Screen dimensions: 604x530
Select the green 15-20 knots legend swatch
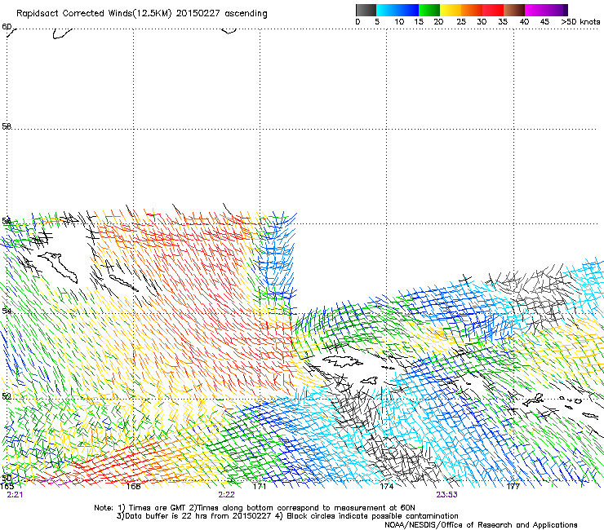tap(429, 10)
